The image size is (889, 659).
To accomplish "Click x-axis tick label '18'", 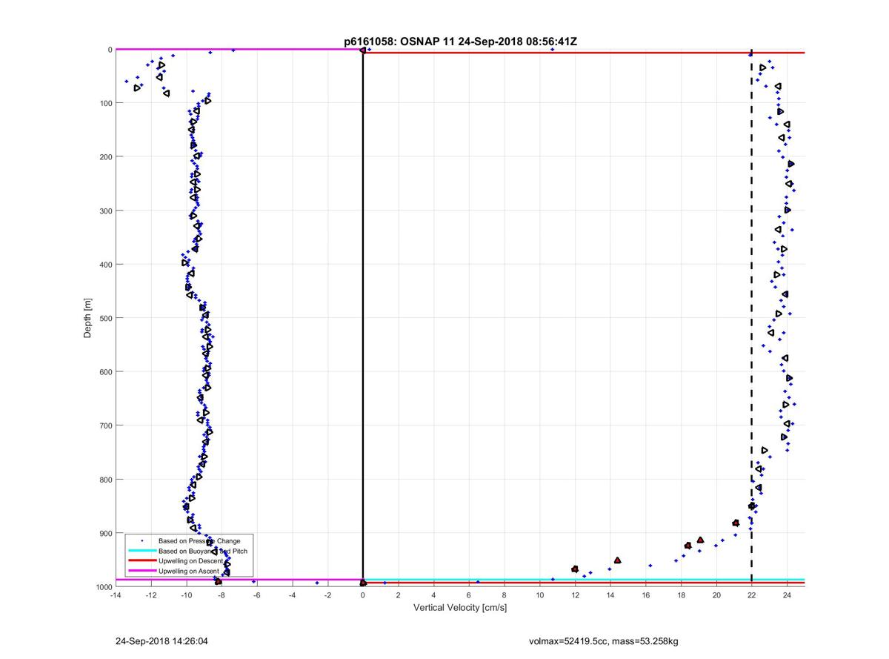I will 682,595.
